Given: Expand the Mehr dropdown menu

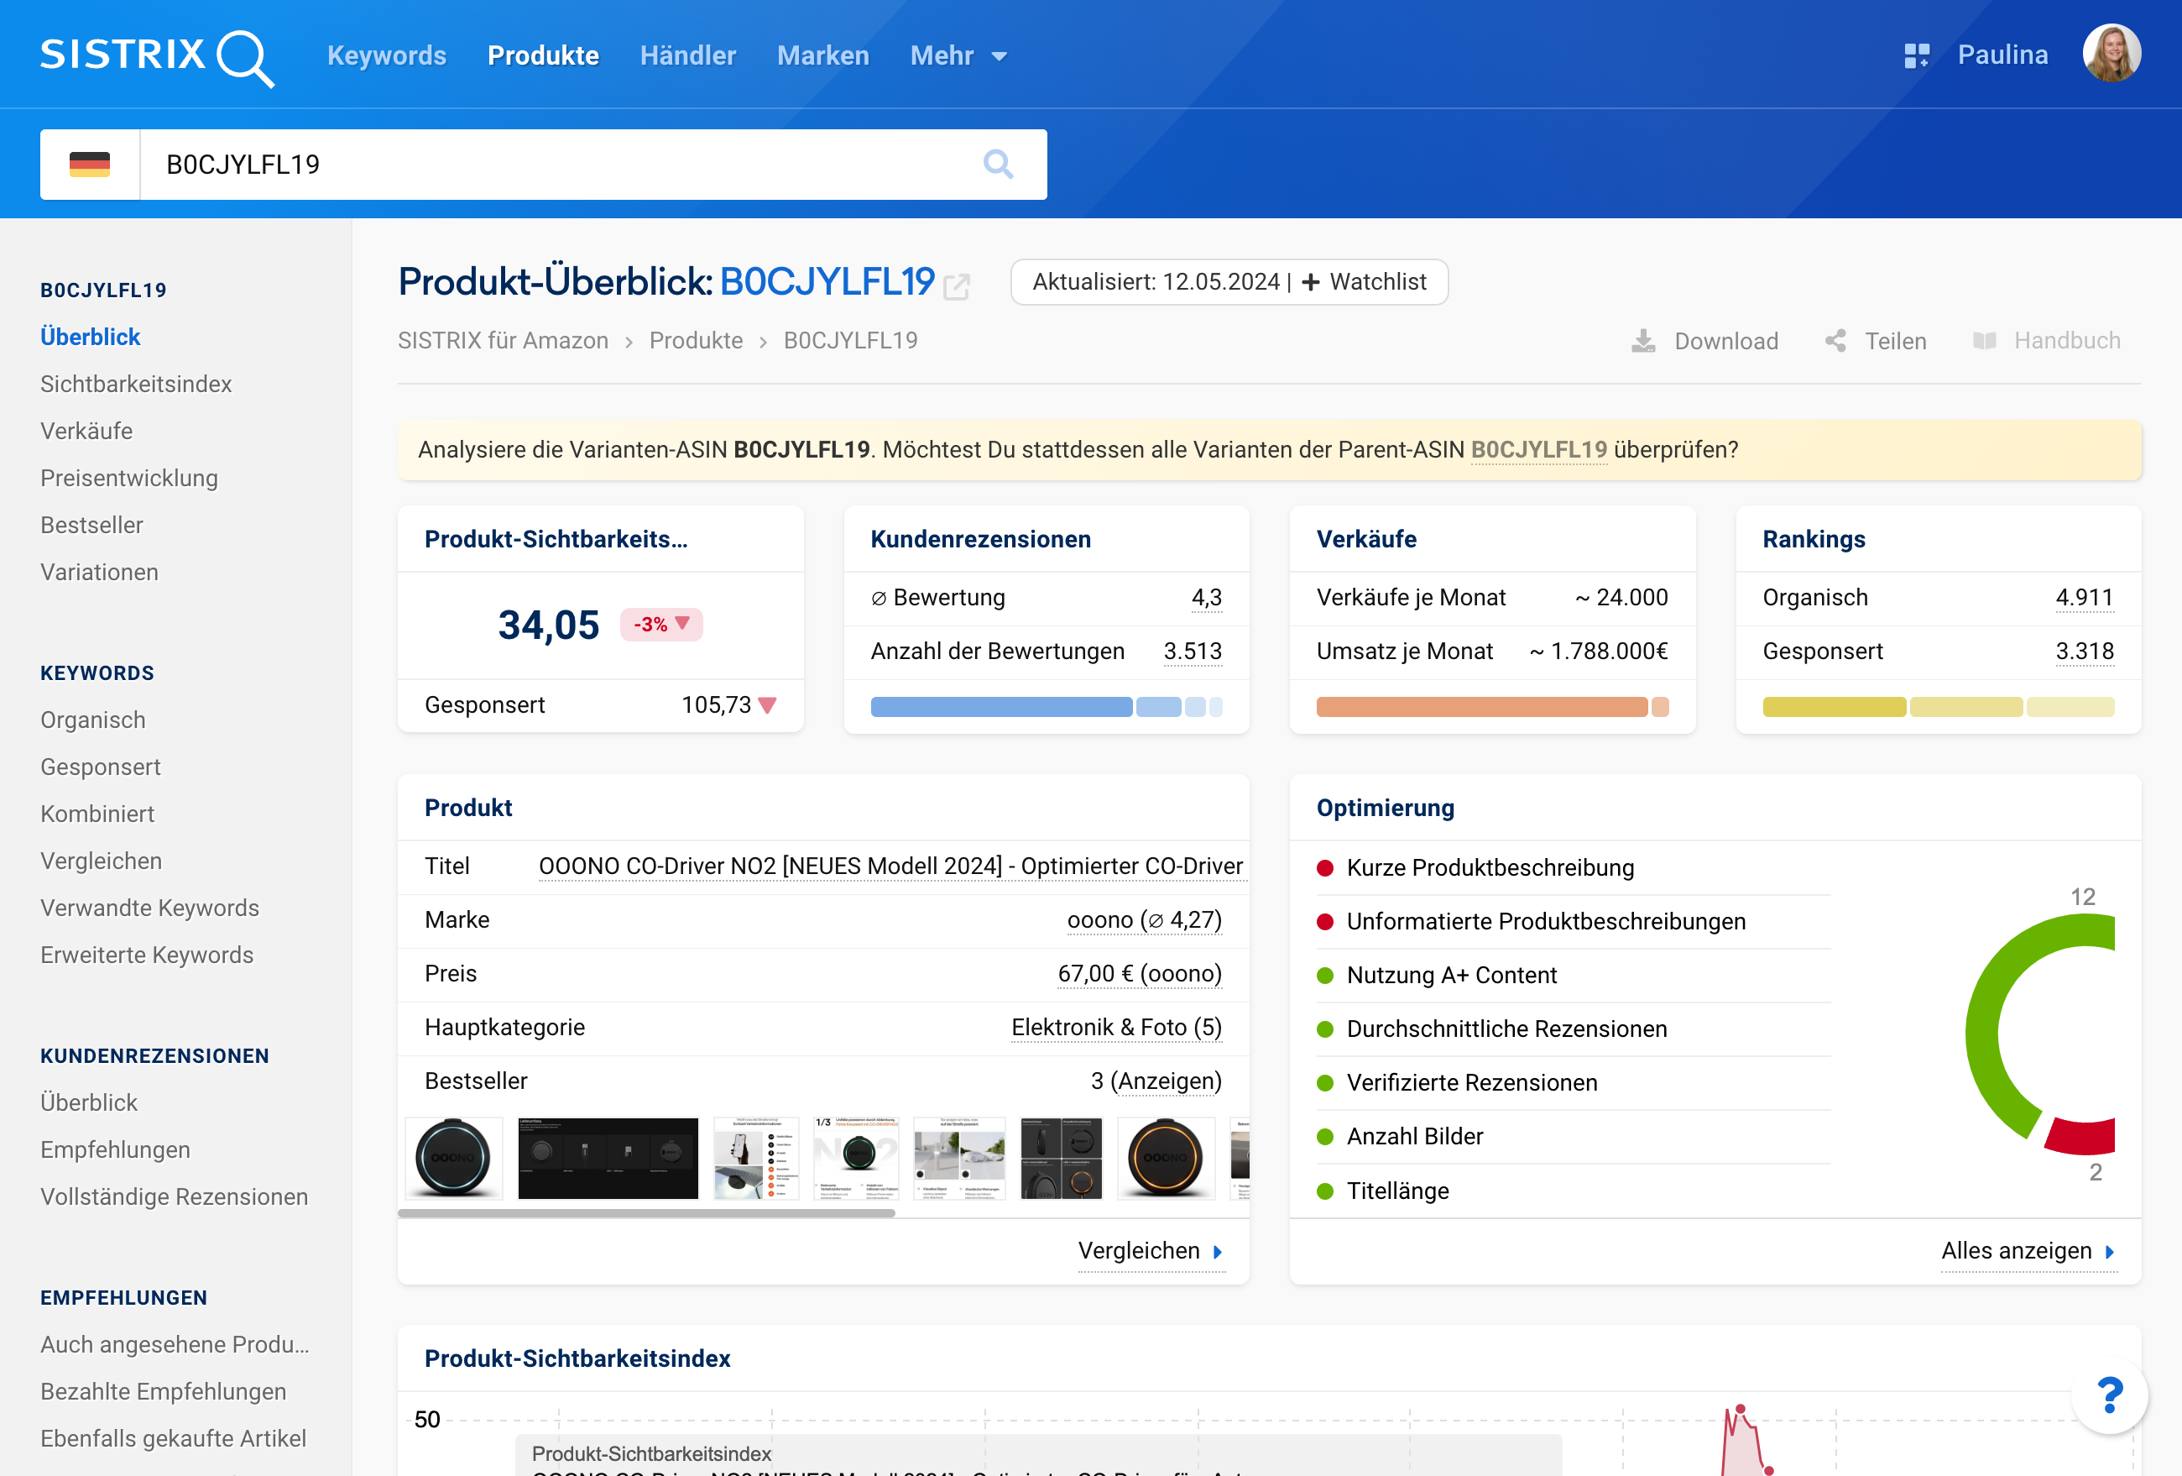Looking at the screenshot, I should [x=958, y=55].
